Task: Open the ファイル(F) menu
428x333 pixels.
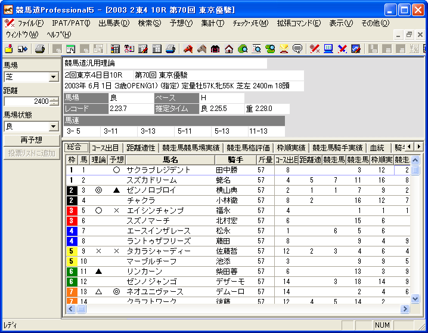Action: (x=30, y=23)
